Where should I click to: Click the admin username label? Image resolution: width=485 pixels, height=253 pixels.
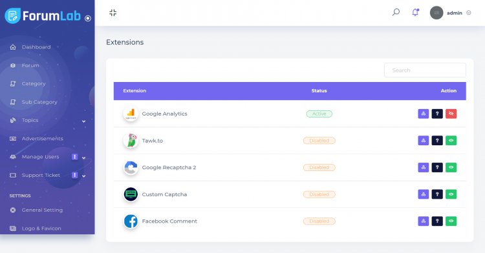point(455,13)
